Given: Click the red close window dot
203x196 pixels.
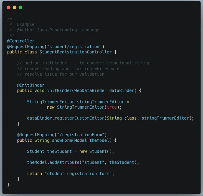Looking at the screenshot, I should pos(9,8).
